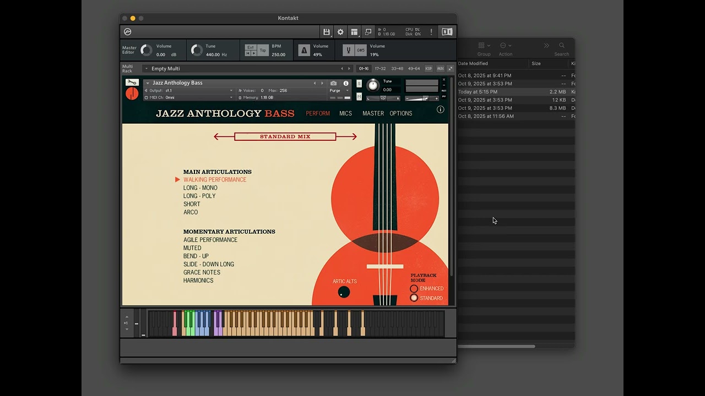The height and width of the screenshot is (396, 705).
Task: Switch to OPTIONS tab
Action: [x=401, y=113]
